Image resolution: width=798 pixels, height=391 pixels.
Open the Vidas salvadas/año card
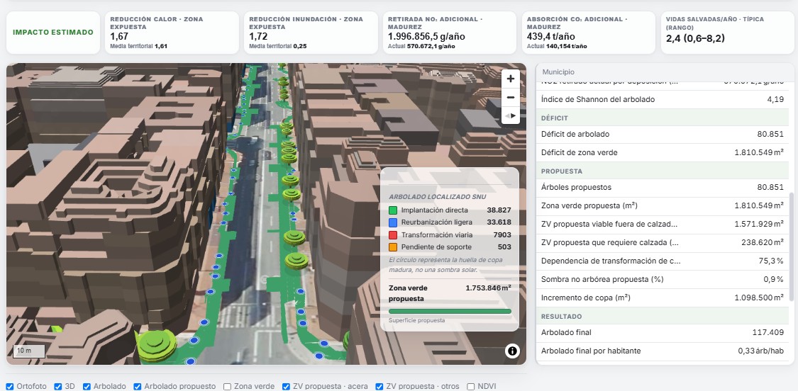pos(727,33)
